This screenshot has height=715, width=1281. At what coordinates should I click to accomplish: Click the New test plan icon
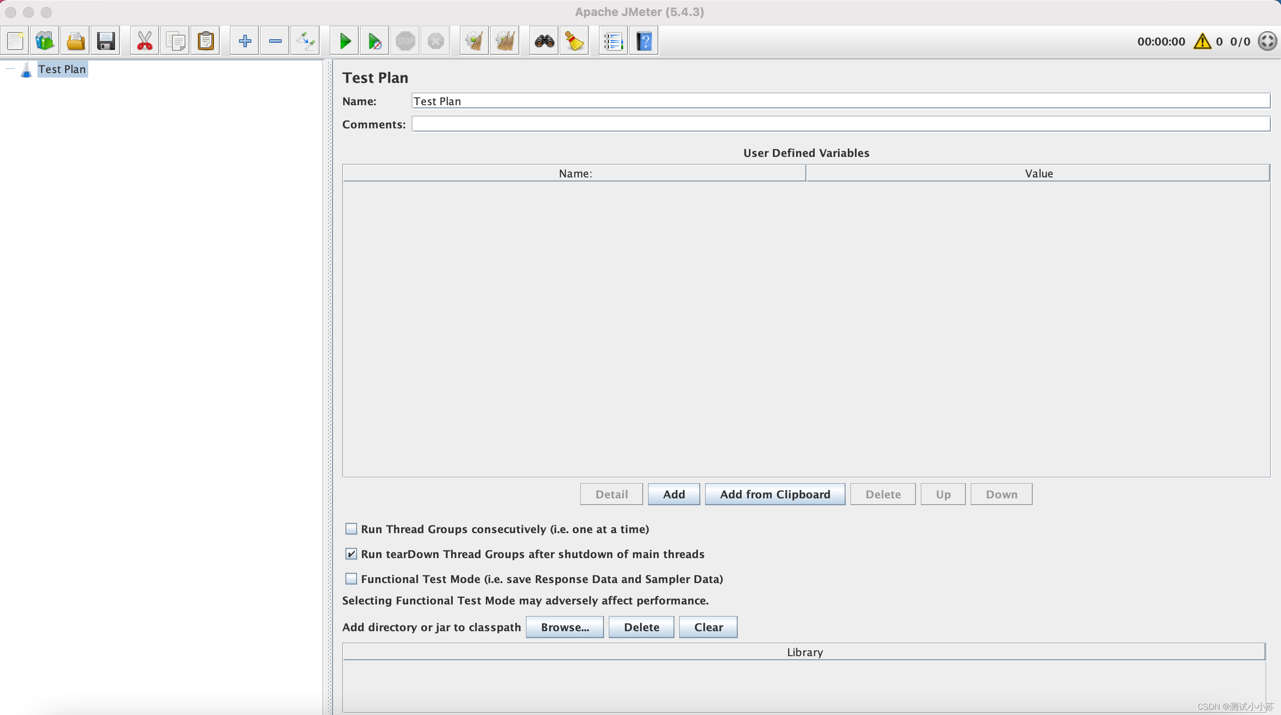pyautogui.click(x=16, y=41)
